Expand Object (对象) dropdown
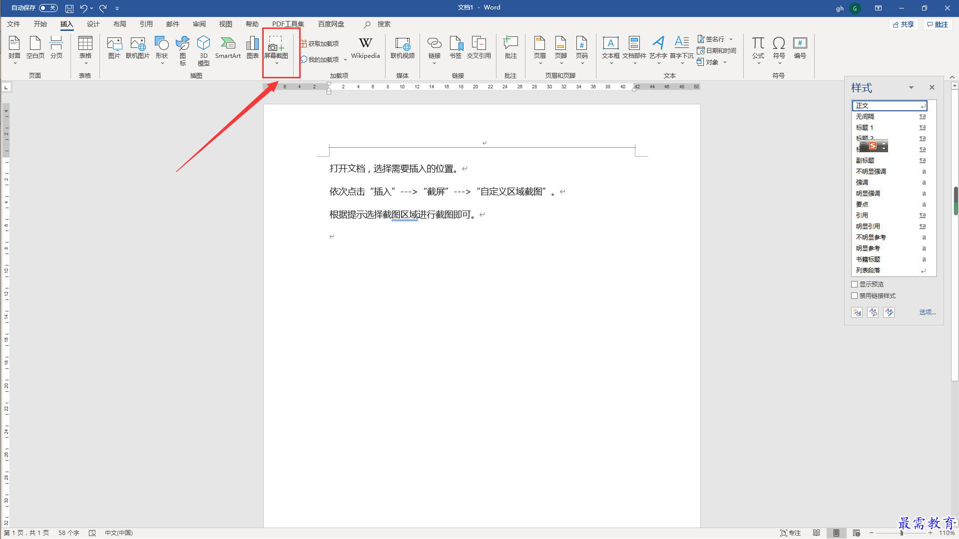Viewport: 959px width, 539px height. [x=725, y=62]
